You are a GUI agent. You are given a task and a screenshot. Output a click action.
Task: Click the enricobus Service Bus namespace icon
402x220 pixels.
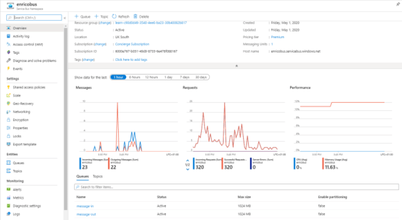pos(10,6)
